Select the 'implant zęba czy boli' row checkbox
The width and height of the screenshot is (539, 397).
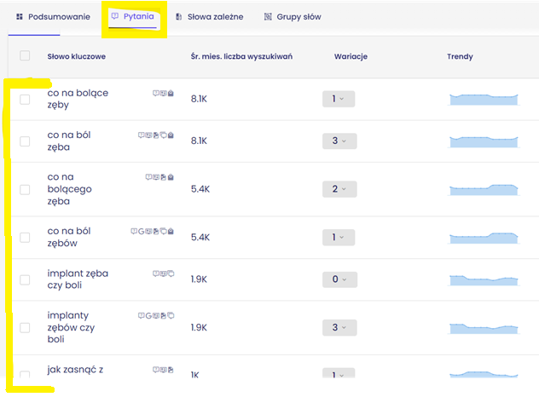25,279
